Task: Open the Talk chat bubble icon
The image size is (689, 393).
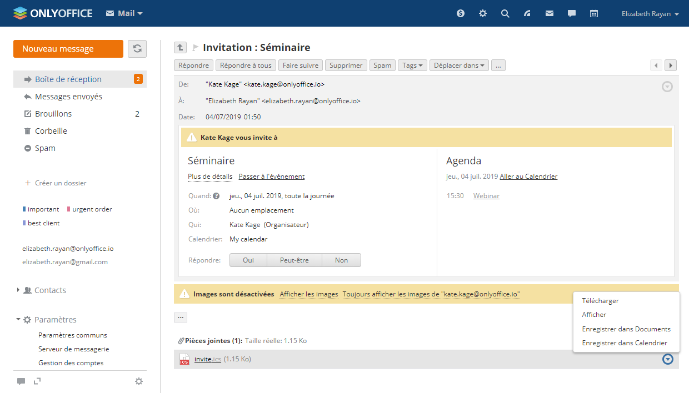Action: point(572,13)
